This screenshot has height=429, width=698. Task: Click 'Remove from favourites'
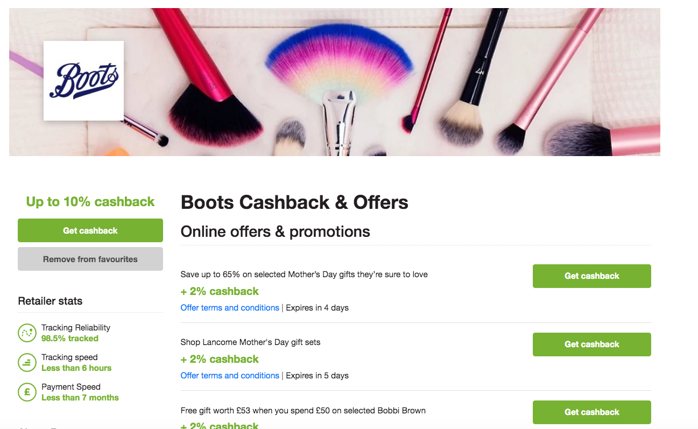90,259
